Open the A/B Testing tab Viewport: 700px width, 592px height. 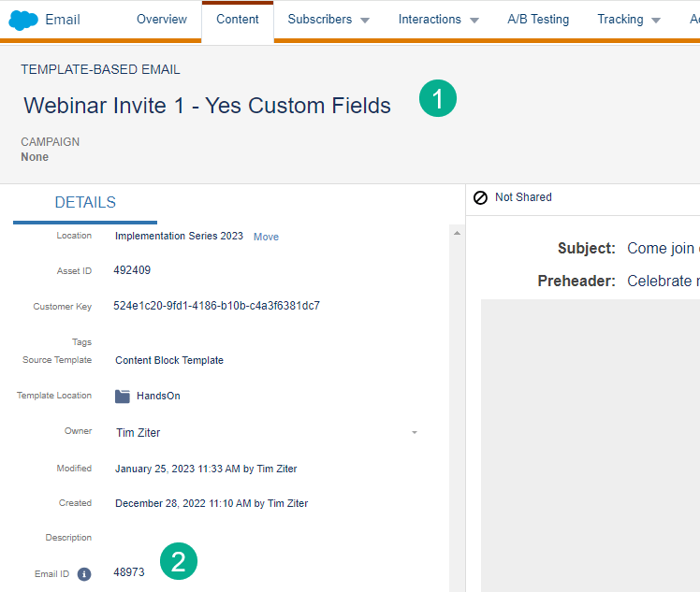[x=538, y=20]
